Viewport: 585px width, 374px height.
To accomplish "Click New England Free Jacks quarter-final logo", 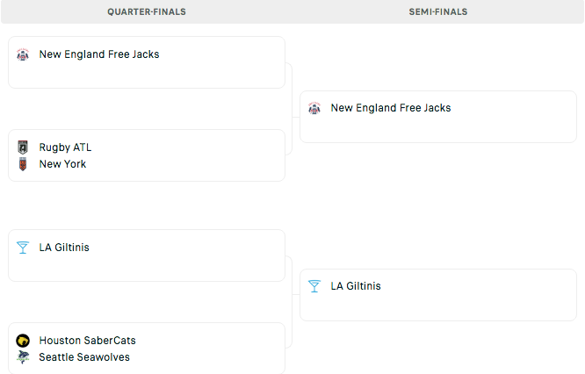I will 23,54.
